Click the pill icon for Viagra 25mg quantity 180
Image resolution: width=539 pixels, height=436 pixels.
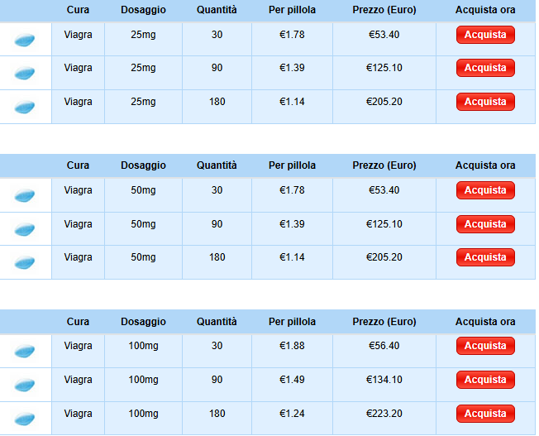(x=25, y=107)
